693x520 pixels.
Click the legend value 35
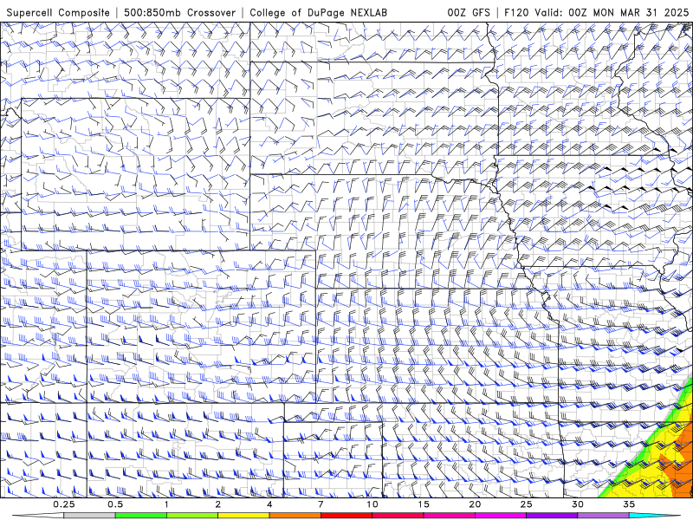click(629, 504)
